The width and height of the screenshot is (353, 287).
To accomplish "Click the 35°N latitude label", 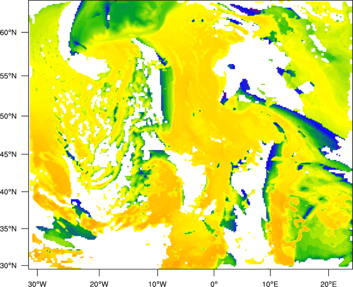I will coord(8,229).
